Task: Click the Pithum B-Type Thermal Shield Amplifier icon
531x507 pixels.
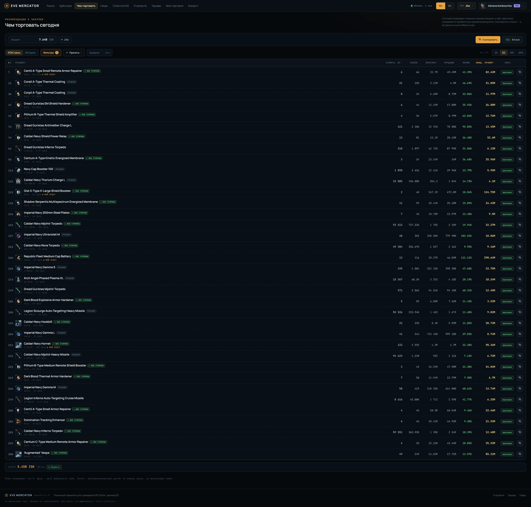Action: [18, 116]
